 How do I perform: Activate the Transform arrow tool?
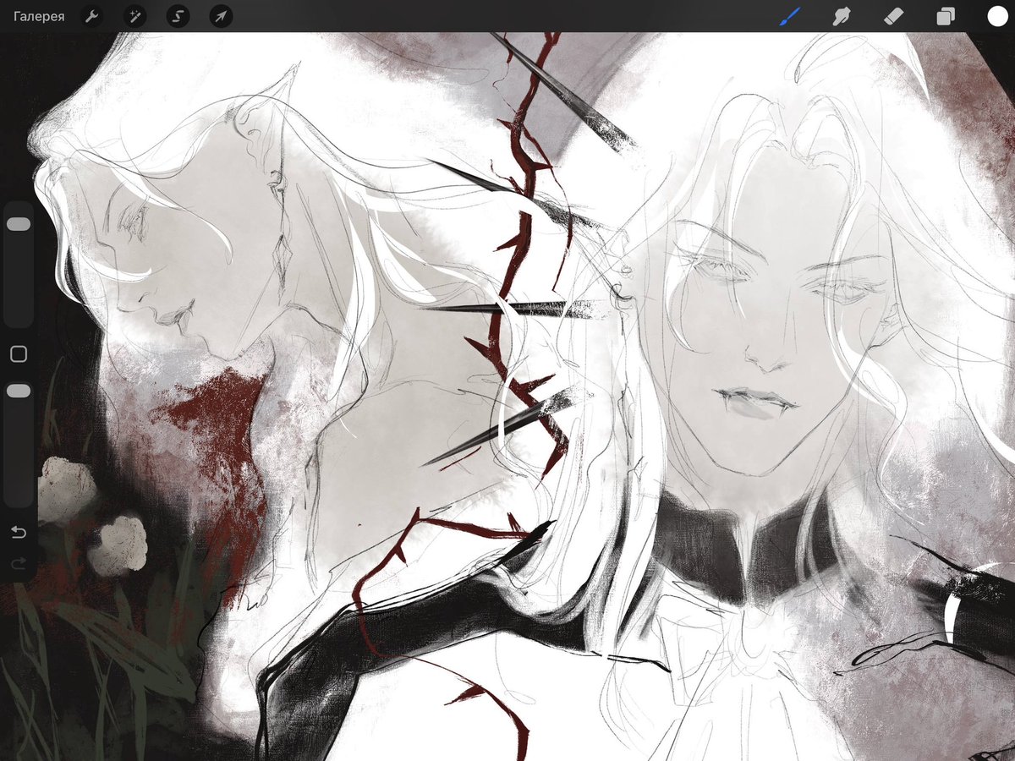pos(221,16)
